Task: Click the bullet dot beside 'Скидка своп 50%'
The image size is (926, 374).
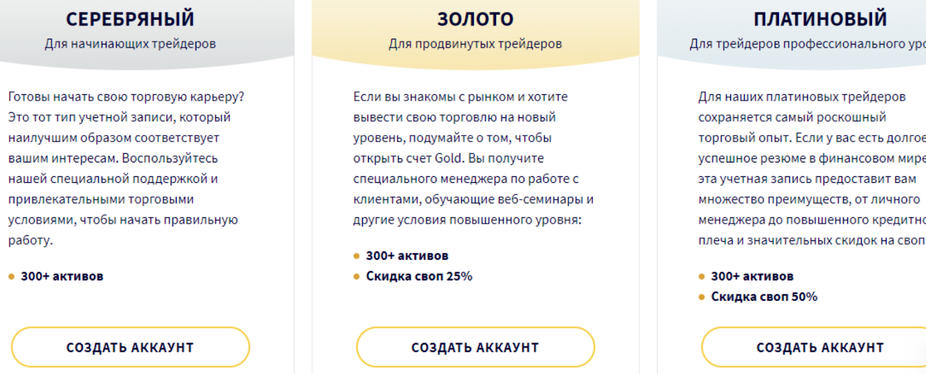Action: [701, 297]
